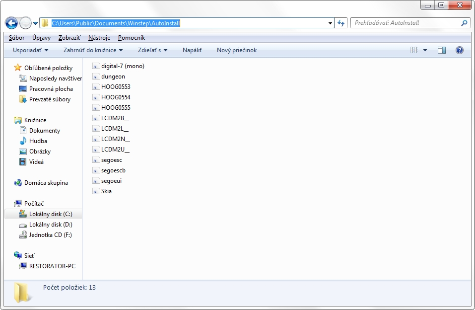Open Jednotka CD (F:) drive
This screenshot has height=310, width=475.
click(50, 235)
